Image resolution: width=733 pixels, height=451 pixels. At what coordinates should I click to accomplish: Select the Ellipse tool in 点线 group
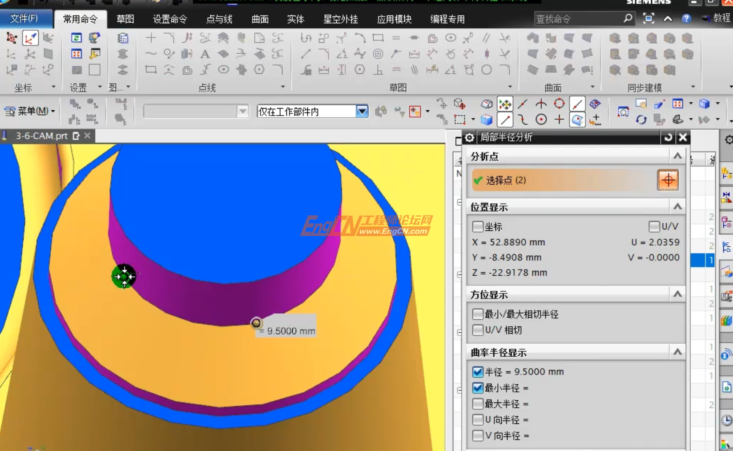click(224, 70)
